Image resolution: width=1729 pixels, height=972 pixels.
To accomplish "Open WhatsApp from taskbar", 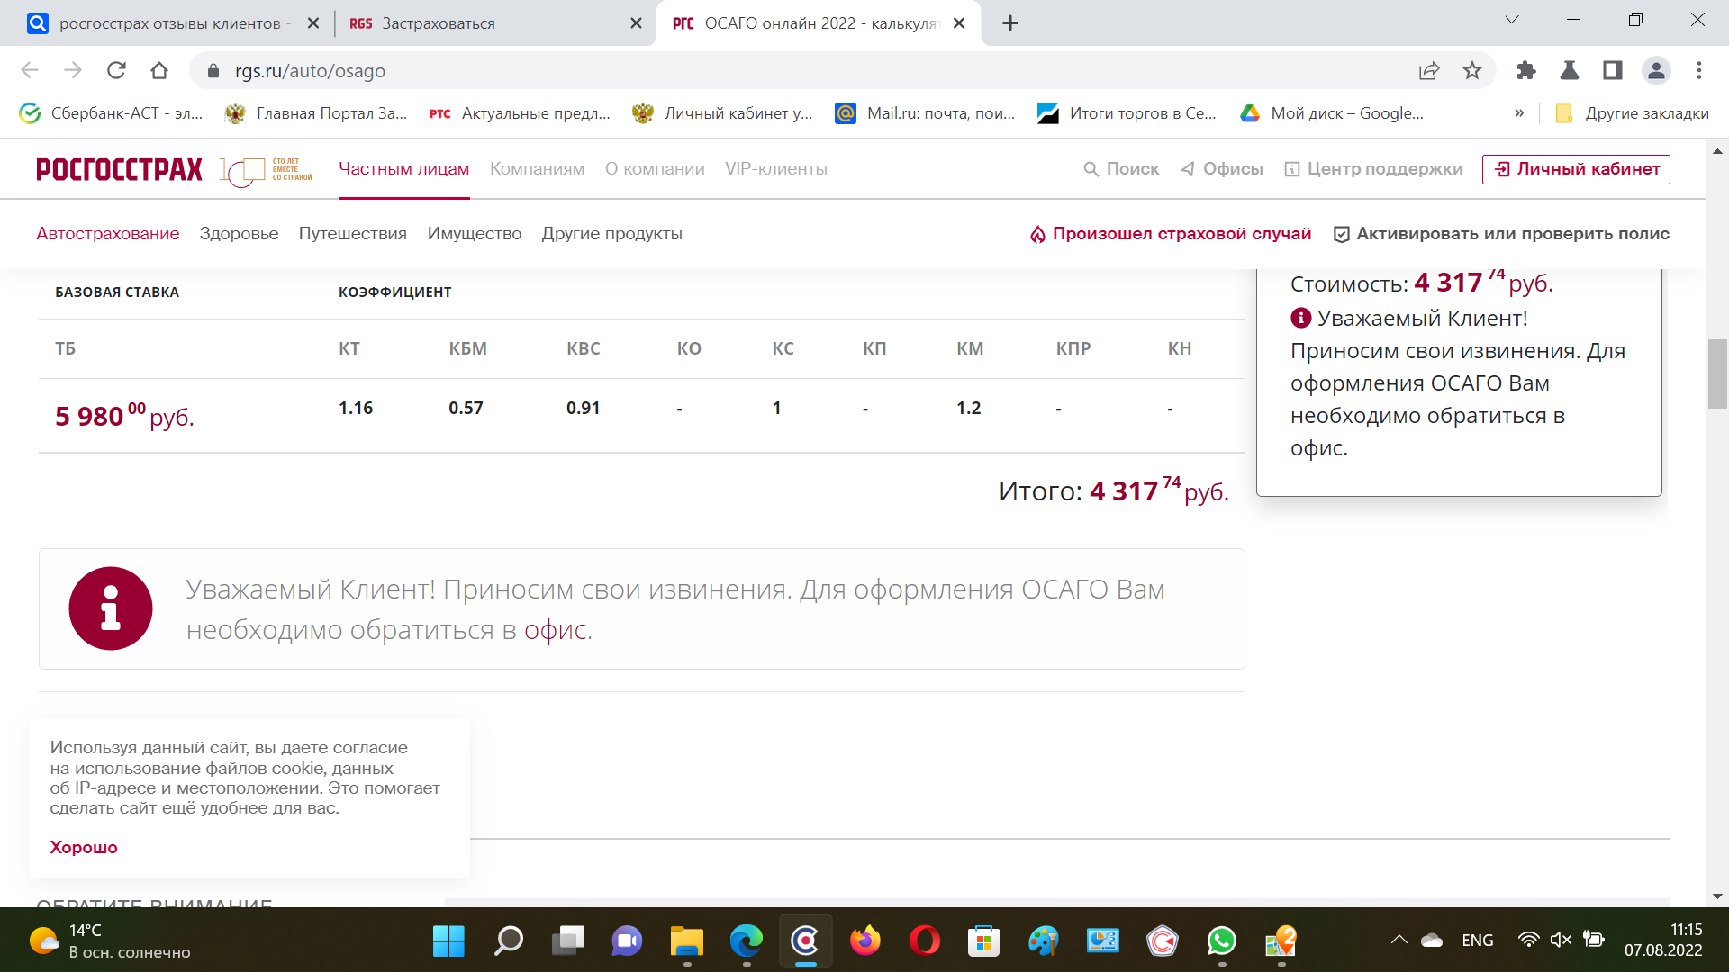I will coord(1222,941).
